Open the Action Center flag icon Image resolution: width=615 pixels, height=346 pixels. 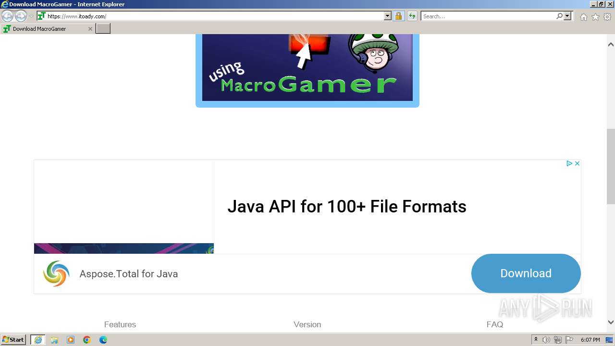point(569,340)
